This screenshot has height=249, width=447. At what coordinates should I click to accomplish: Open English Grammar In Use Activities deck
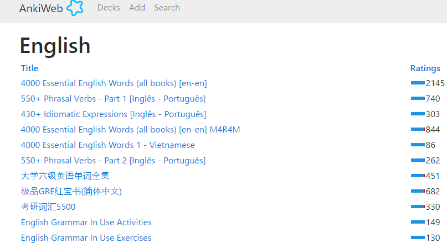(x=86, y=222)
